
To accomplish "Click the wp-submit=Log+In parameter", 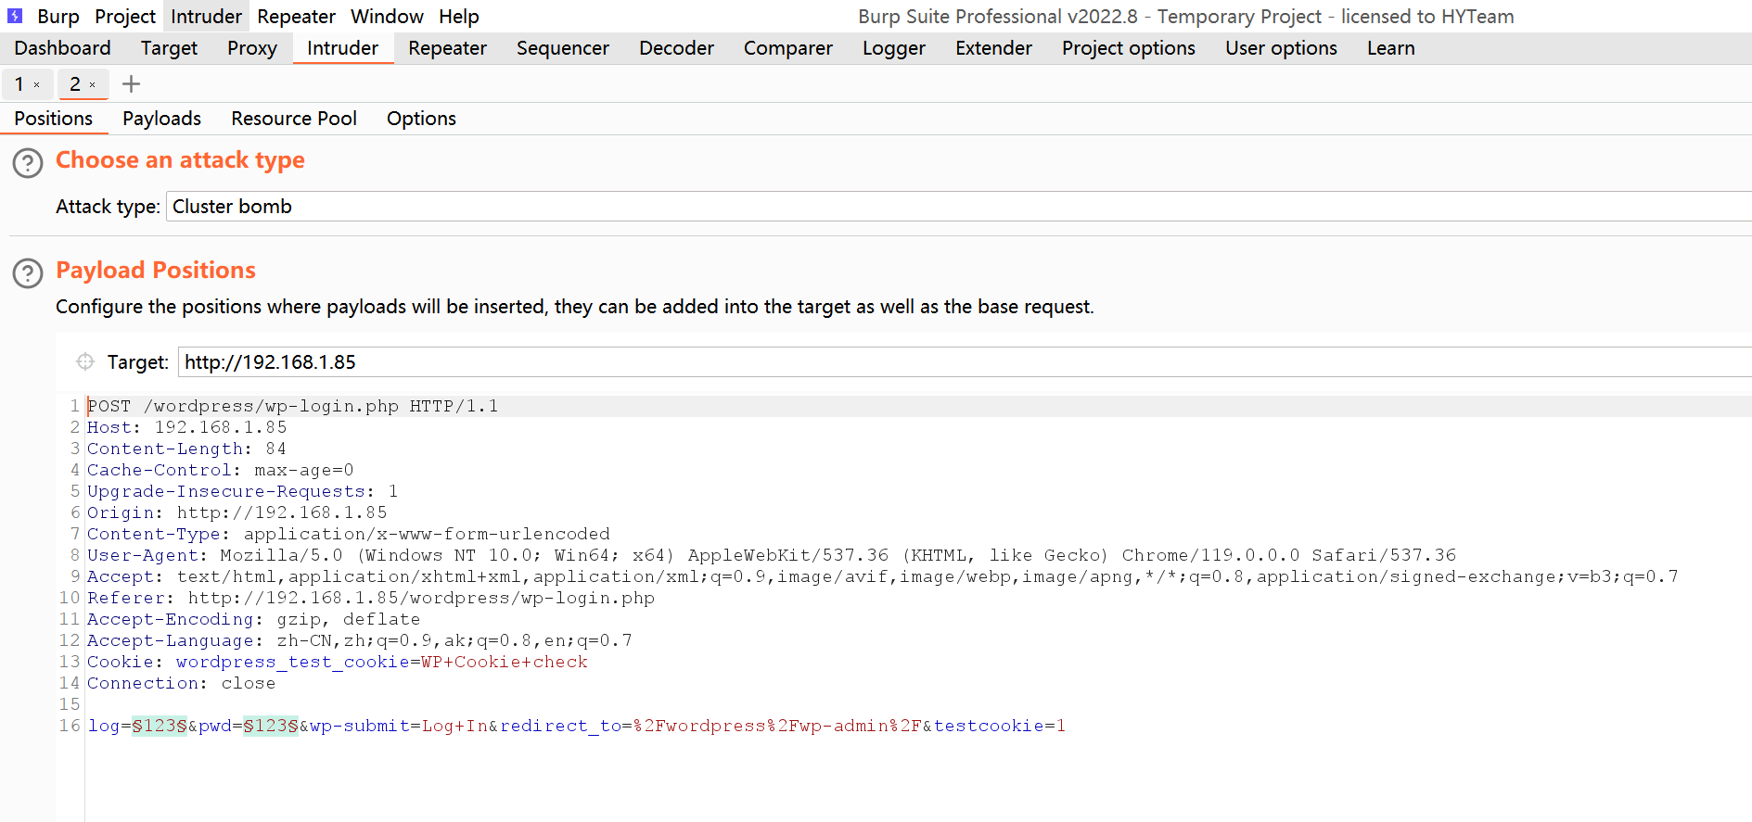I will click(x=399, y=726).
